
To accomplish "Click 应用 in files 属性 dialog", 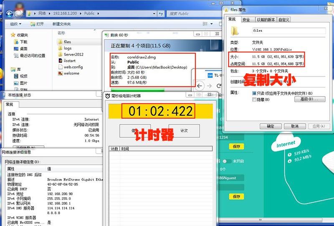I will (x=319, y=126).
